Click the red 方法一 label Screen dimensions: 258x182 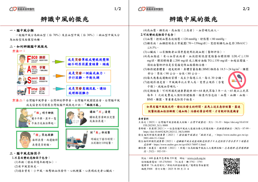tap(18, 51)
